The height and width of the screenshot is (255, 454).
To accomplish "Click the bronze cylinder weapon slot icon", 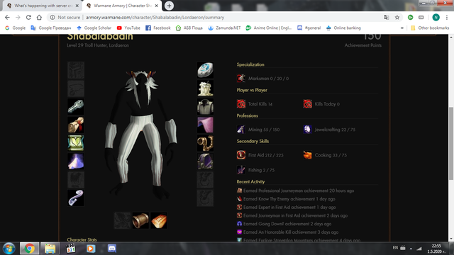I will [x=140, y=220].
